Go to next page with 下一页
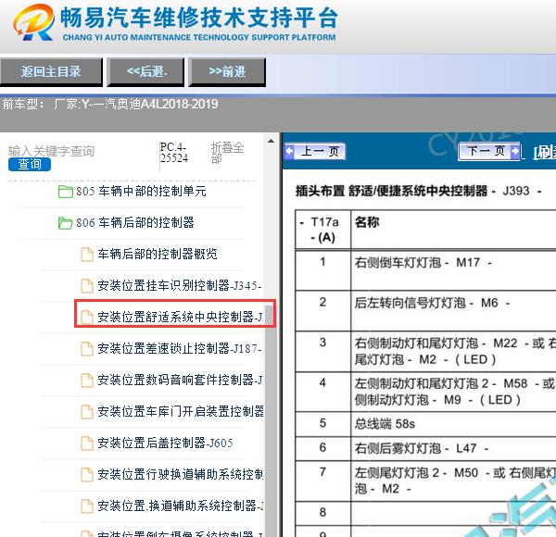The width and height of the screenshot is (556, 537). [489, 152]
